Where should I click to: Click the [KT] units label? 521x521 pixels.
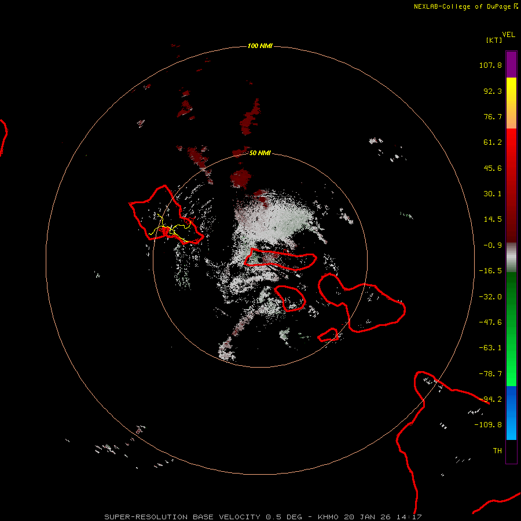(x=494, y=40)
